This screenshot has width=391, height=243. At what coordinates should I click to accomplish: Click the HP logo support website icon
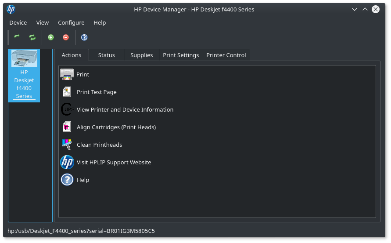point(67,162)
